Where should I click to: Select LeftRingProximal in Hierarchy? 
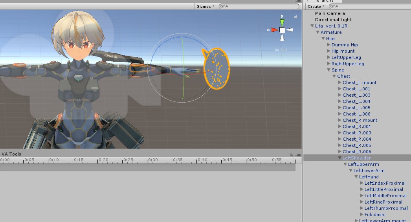pos(383,202)
